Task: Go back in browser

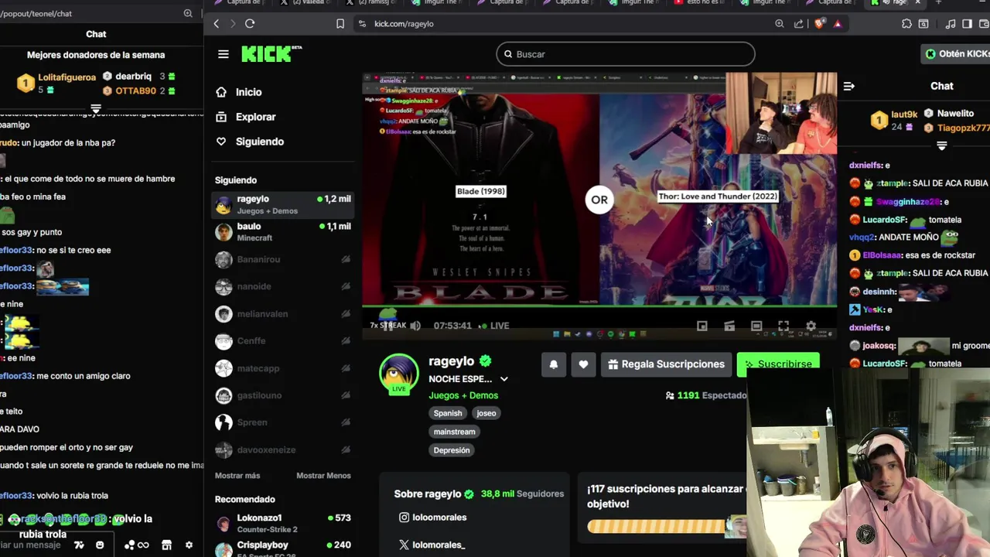Action: [x=217, y=24]
